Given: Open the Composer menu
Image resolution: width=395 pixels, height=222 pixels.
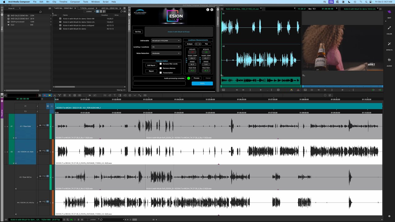Looking at the screenshot, I should (75, 2).
